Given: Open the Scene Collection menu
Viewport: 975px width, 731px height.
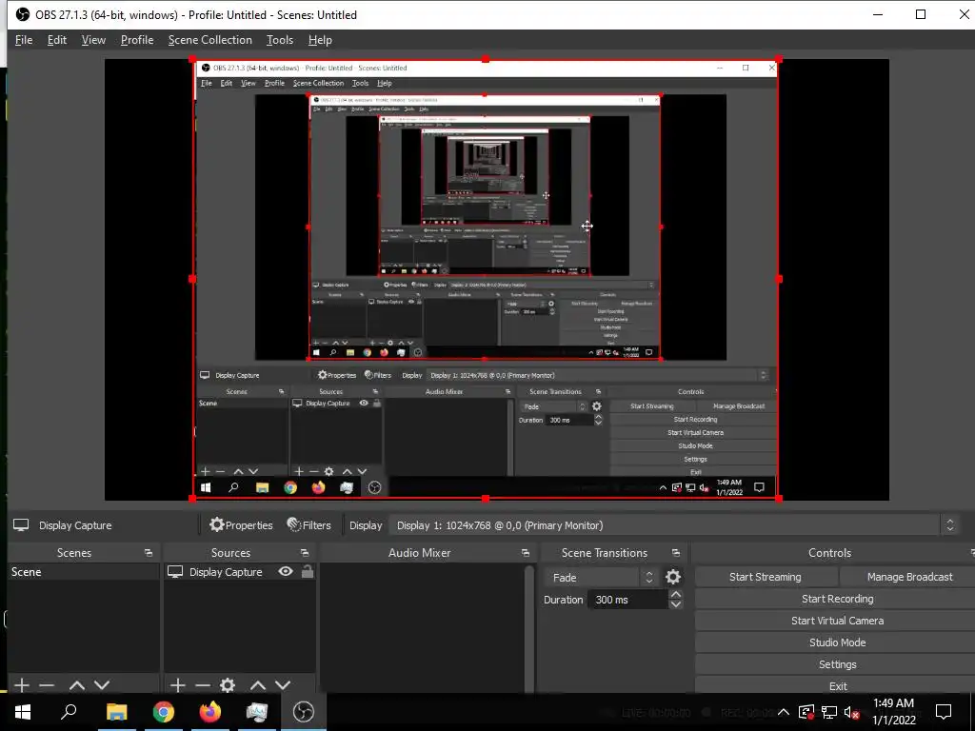Looking at the screenshot, I should click(210, 40).
